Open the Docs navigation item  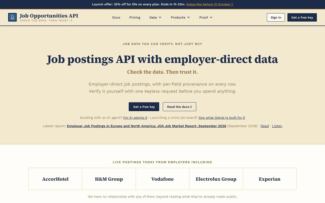pos(116,18)
